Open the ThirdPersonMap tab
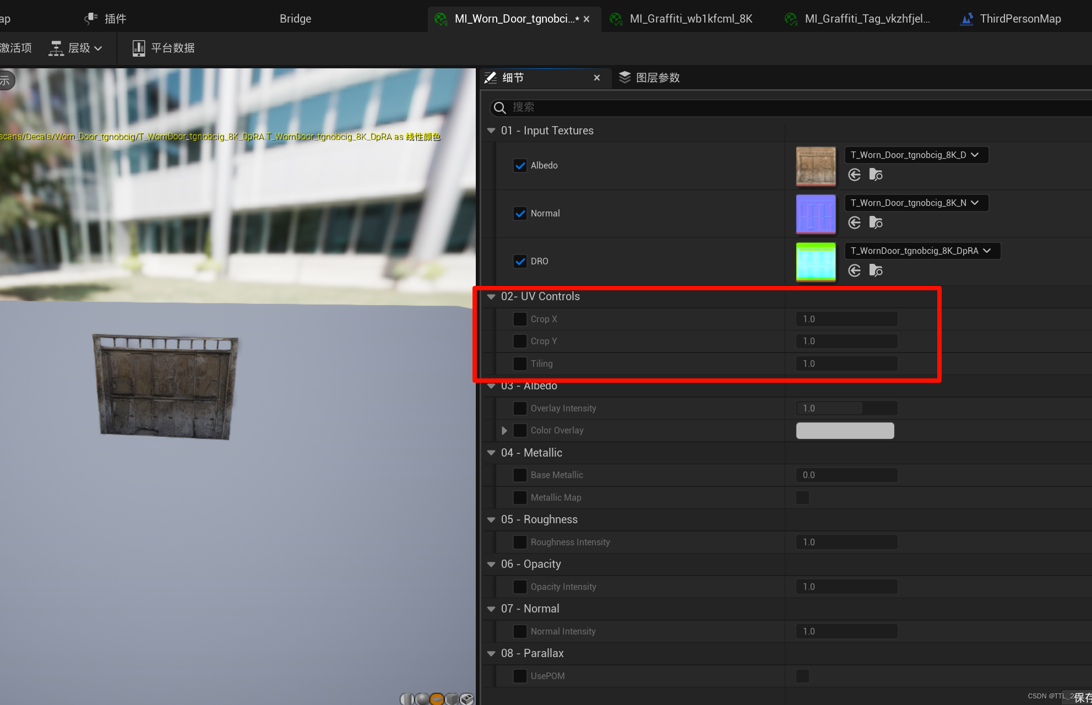This screenshot has width=1092, height=705. (x=1019, y=19)
